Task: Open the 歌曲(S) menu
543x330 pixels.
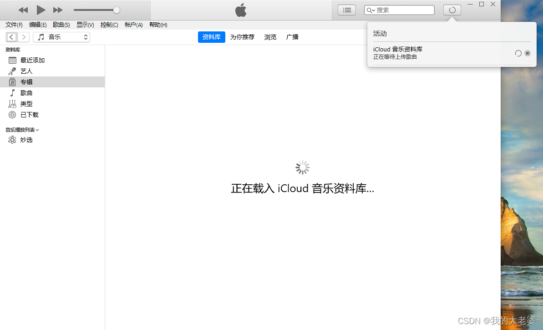Action: click(x=61, y=25)
